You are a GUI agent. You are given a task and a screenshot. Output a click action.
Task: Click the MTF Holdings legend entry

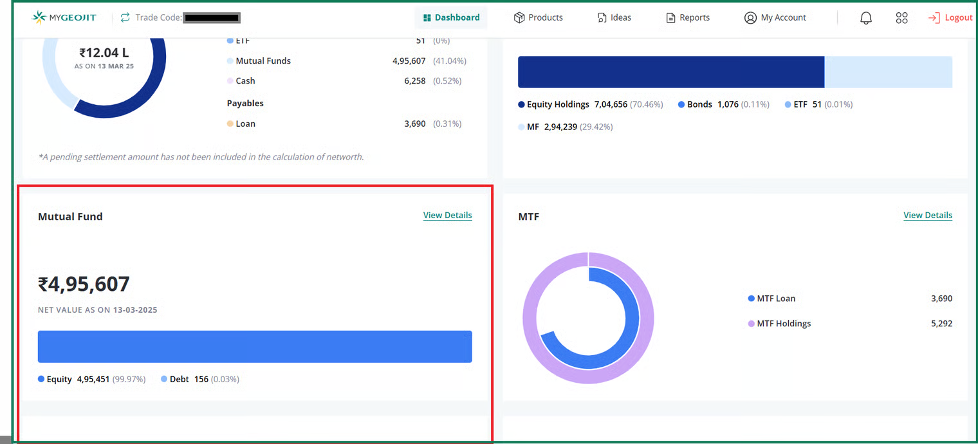click(x=783, y=324)
